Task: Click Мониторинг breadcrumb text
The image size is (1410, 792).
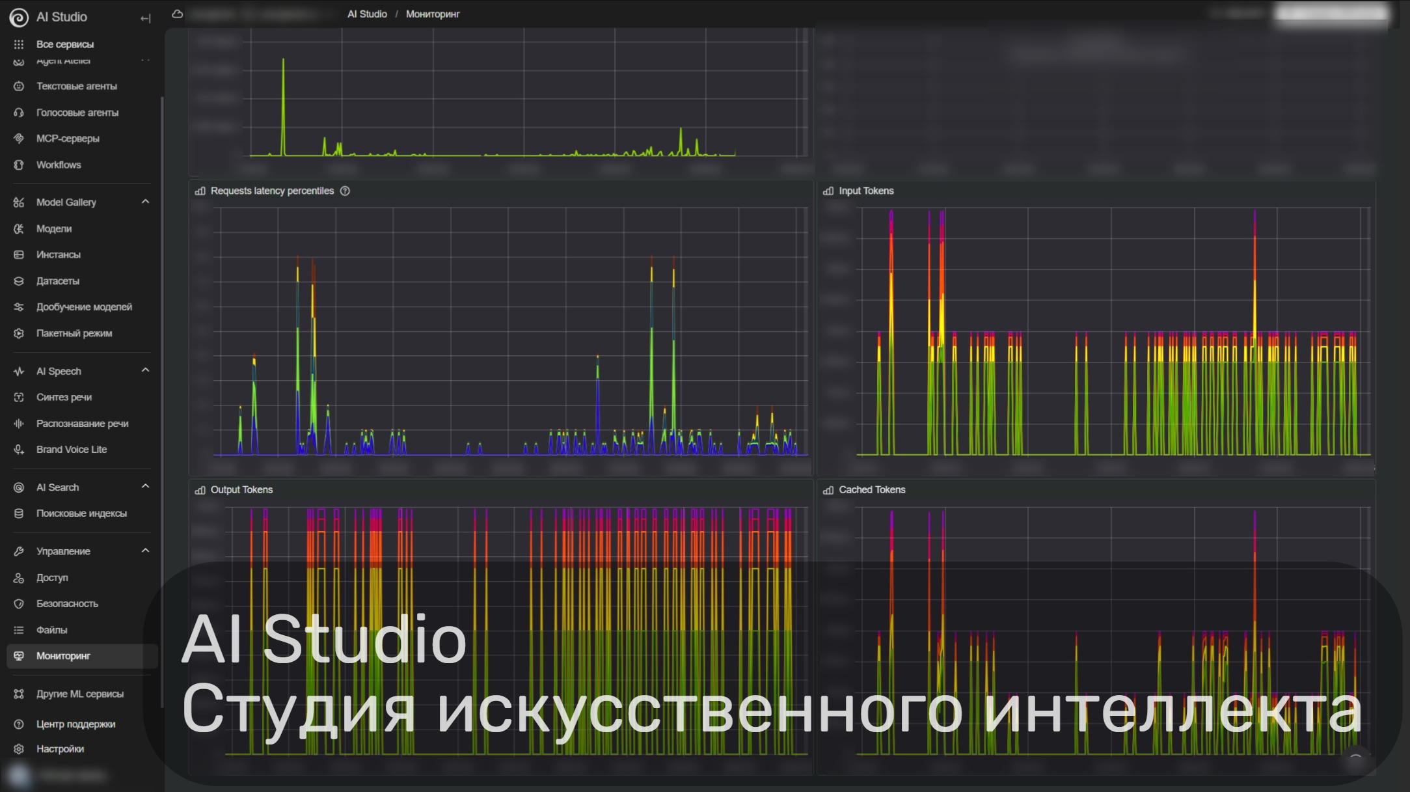Action: pos(433,14)
